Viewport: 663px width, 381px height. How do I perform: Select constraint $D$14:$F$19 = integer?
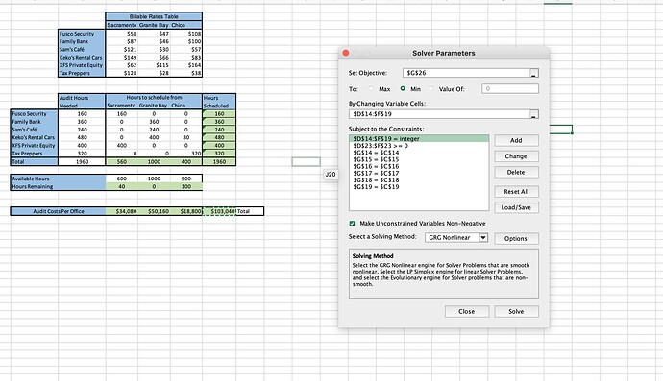419,138
